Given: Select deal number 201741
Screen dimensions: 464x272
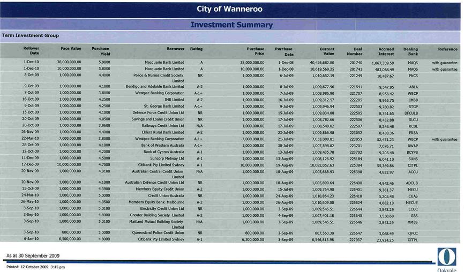Looking at the screenshot, I should [356, 69].
